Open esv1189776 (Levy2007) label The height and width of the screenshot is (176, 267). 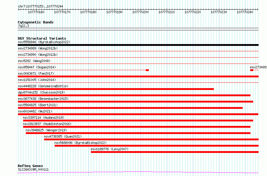pyautogui.click(x=110, y=149)
